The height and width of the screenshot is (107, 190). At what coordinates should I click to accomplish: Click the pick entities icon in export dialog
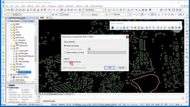89,49
